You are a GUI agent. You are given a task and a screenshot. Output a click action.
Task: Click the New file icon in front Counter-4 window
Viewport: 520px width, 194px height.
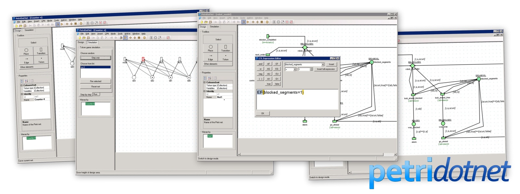(x=80, y=38)
